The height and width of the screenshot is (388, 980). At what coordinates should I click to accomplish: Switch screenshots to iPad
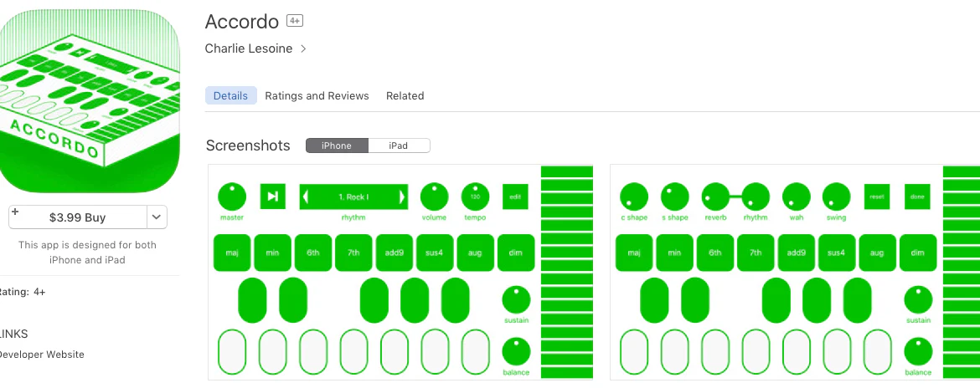(x=399, y=146)
